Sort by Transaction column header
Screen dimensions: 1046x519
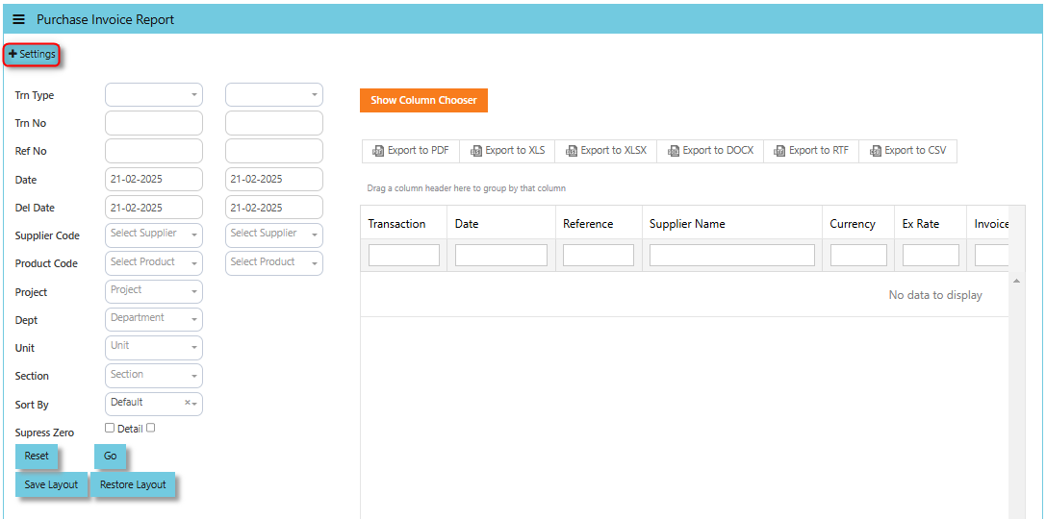(x=403, y=224)
